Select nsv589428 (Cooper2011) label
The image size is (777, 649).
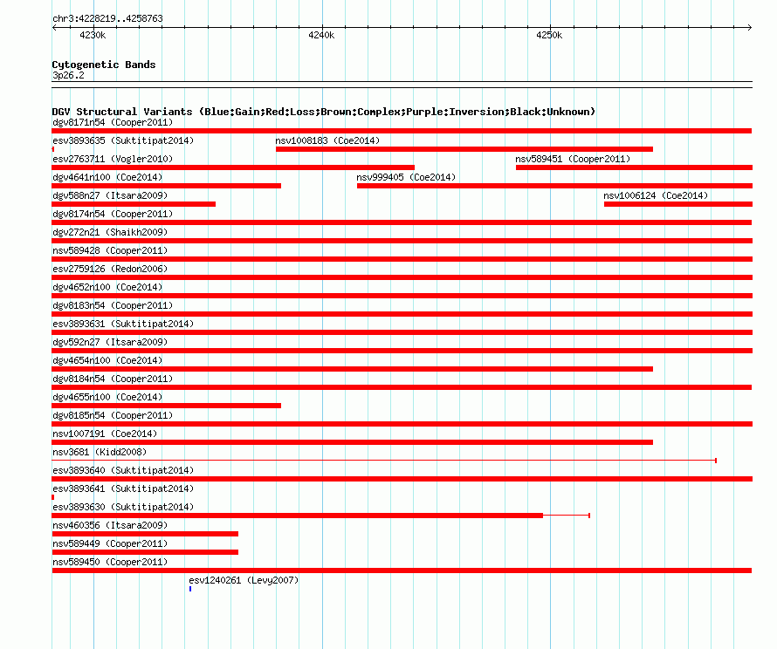click(x=110, y=250)
